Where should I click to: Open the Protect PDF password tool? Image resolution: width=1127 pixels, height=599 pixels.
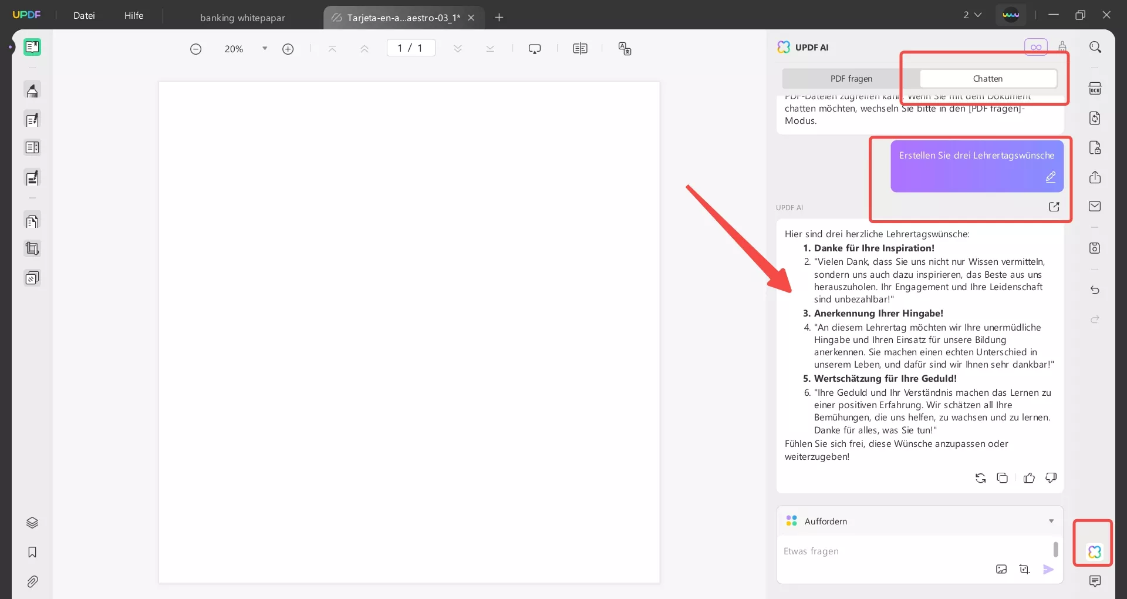click(1095, 147)
